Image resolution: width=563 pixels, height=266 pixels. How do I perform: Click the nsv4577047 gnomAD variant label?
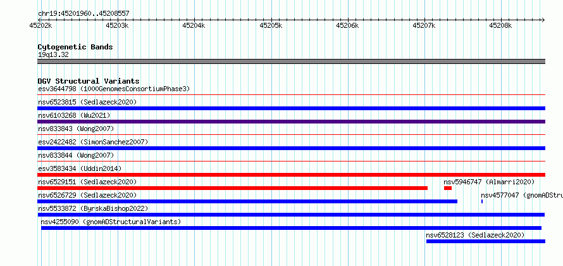(522, 195)
